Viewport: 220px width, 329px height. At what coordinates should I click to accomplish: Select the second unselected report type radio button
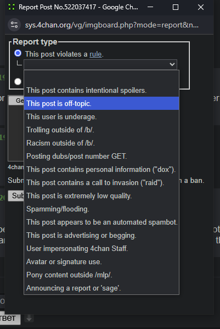coord(18,81)
